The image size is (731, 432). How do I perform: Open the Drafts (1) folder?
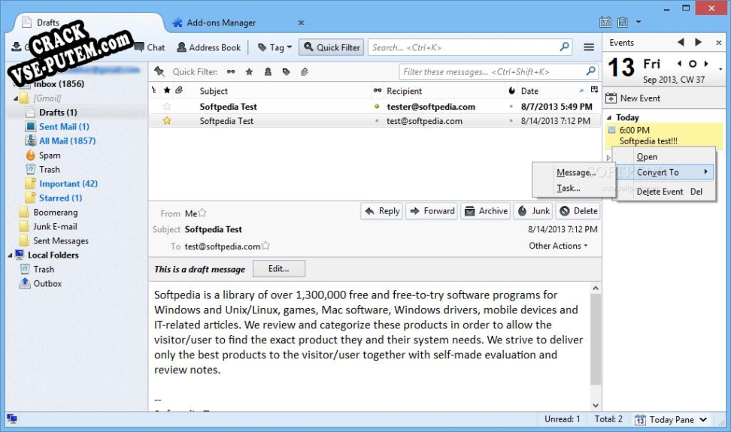coord(58,112)
